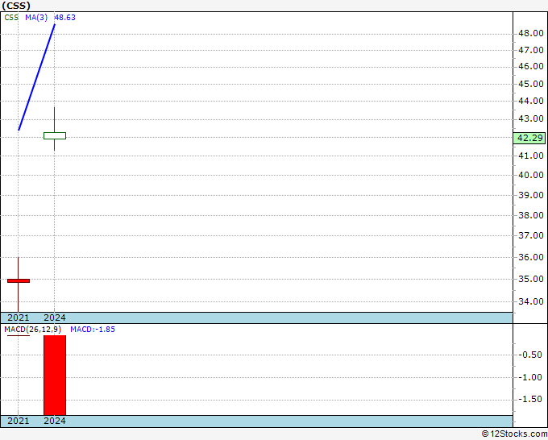
Task: Click the (CSS) chart title
Action: pyautogui.click(x=16, y=6)
